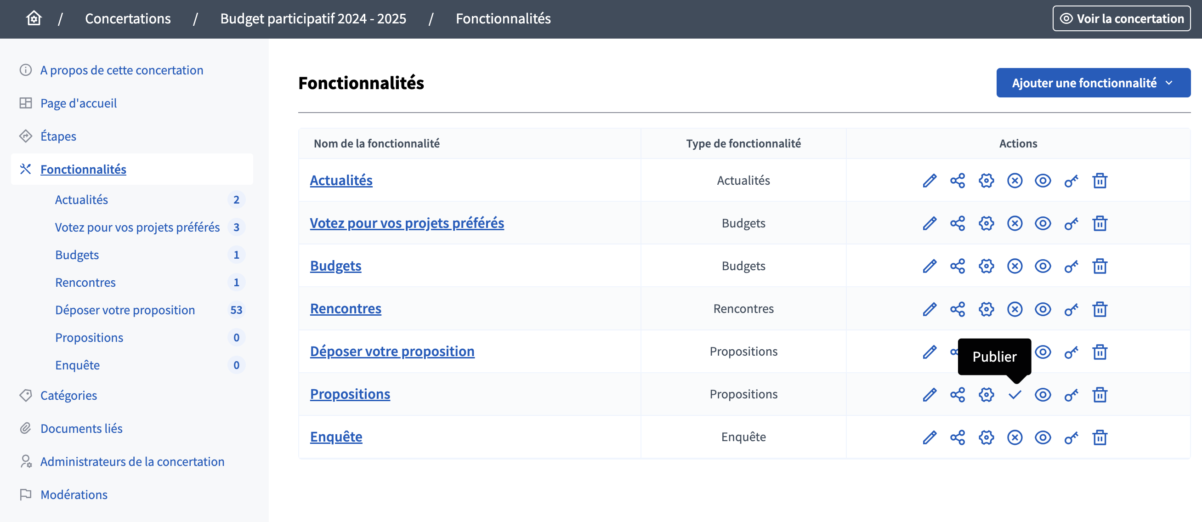Click the home icon in breadcrumb
This screenshot has width=1202, height=522.
click(x=34, y=19)
